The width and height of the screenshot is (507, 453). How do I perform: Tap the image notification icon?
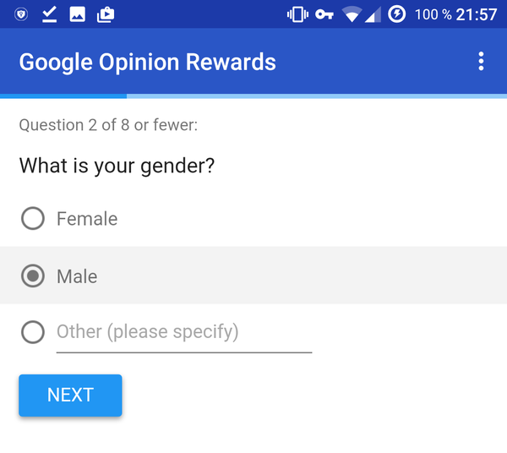pos(77,14)
